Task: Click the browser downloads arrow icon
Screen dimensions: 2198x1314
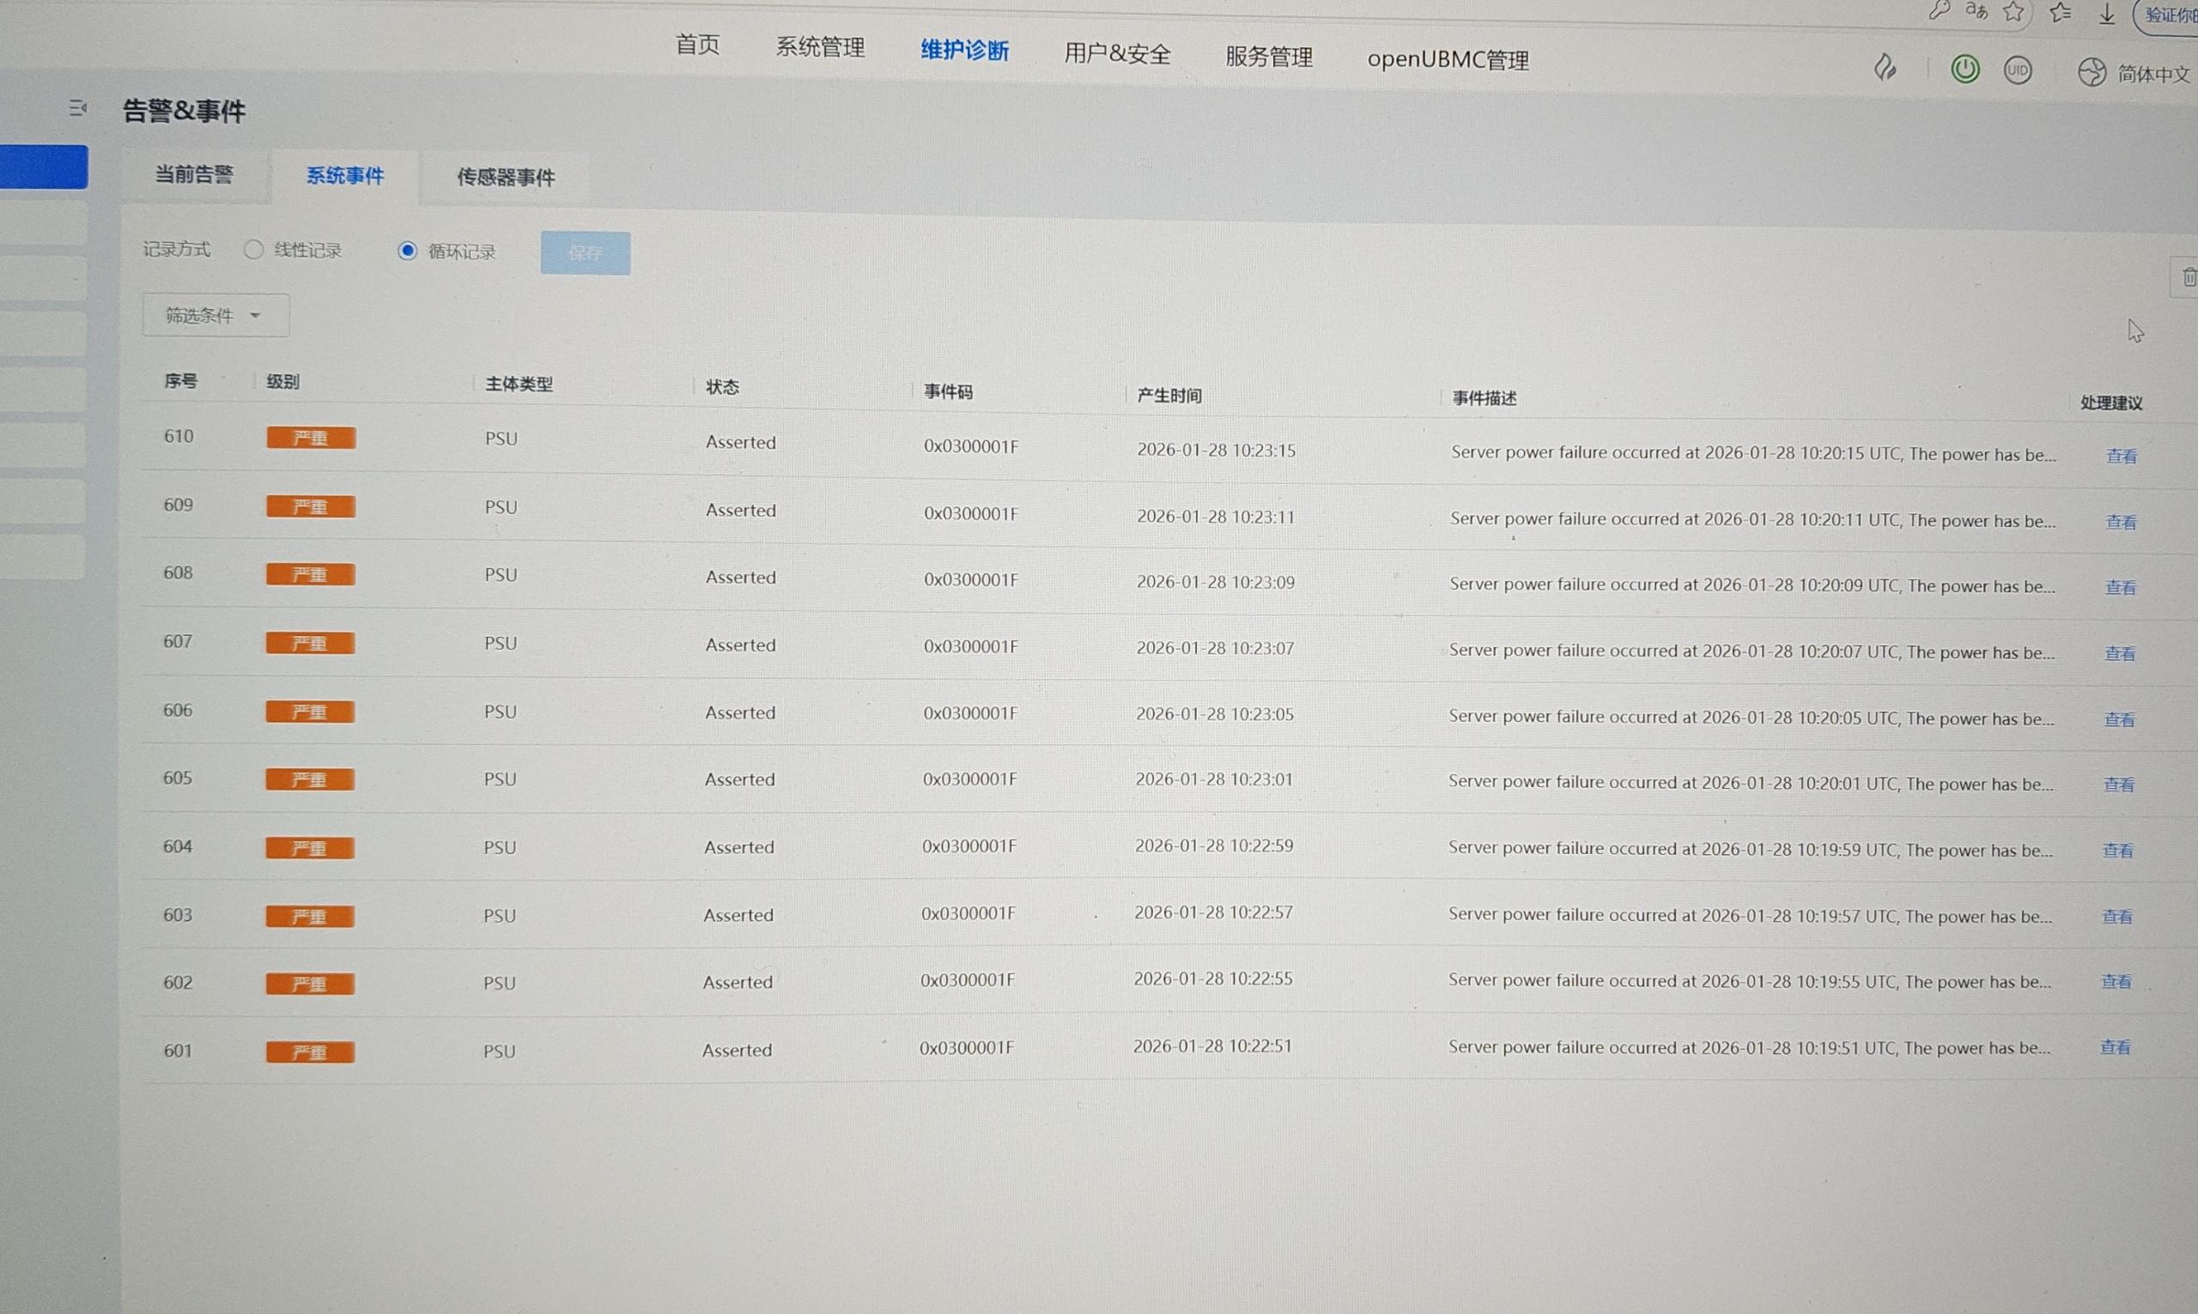Action: (x=2107, y=15)
